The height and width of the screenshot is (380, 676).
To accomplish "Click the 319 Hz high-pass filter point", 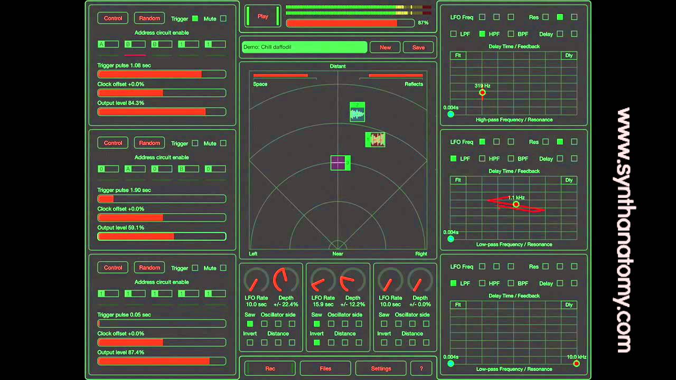I will (482, 92).
